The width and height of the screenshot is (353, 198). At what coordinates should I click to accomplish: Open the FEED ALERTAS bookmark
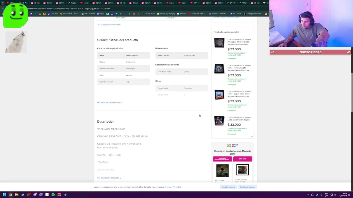(88, 14)
